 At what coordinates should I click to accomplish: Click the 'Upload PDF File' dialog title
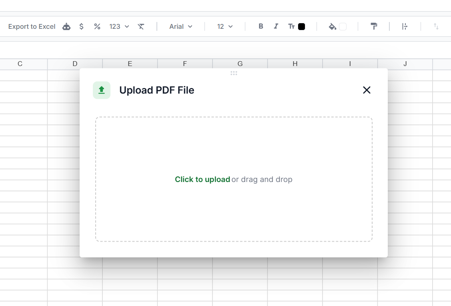(x=157, y=90)
